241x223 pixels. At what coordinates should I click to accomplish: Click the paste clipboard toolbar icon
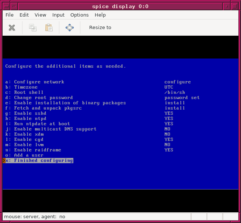[49, 28]
